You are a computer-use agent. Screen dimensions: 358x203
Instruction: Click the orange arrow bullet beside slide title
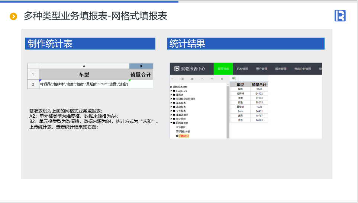pos(13,16)
